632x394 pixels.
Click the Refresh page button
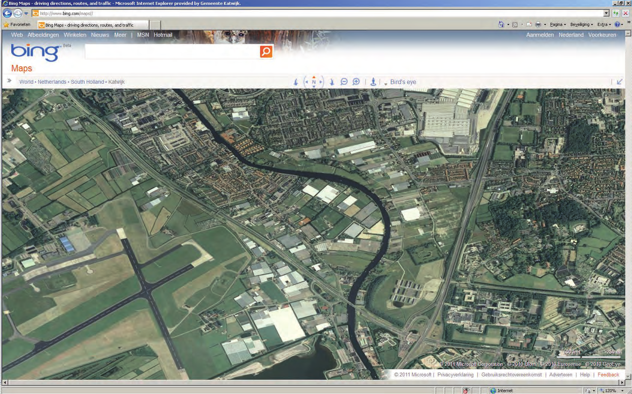616,14
